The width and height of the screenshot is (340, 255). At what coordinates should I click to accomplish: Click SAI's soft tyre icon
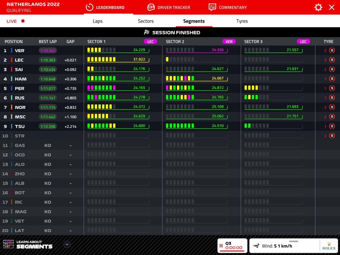click(x=332, y=69)
